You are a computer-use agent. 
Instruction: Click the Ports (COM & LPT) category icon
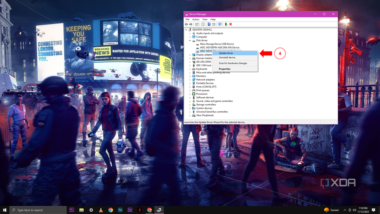tap(194, 87)
